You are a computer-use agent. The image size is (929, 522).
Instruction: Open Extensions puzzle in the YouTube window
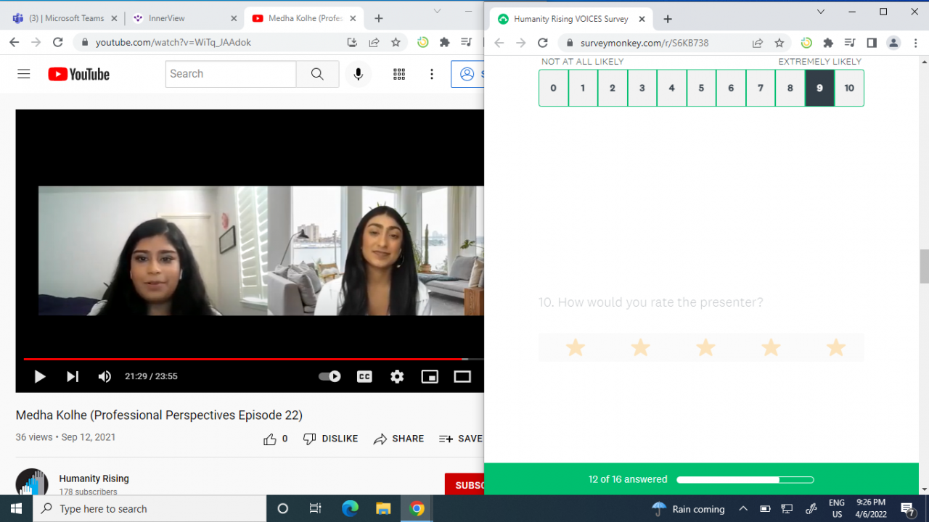pyautogui.click(x=445, y=43)
